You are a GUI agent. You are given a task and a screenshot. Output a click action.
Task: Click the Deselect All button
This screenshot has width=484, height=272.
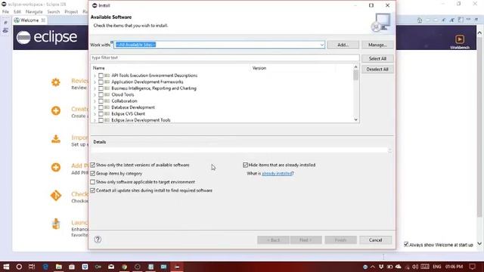pyautogui.click(x=377, y=69)
